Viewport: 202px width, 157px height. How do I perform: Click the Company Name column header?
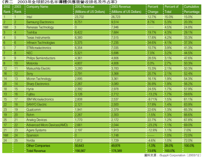point(37,7)
